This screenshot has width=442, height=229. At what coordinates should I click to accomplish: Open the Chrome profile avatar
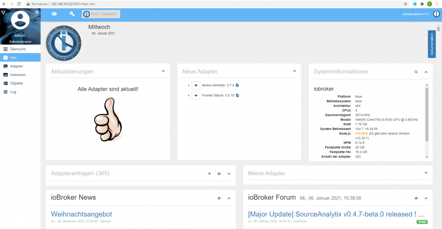point(429,4)
